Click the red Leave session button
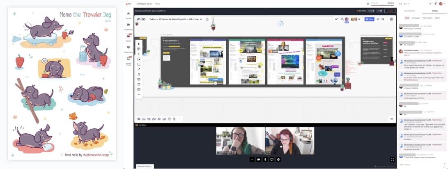Screen dimensions: 448x169 pos(390,11)
